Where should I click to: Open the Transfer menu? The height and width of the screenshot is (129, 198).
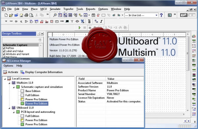click(x=68, y=9)
